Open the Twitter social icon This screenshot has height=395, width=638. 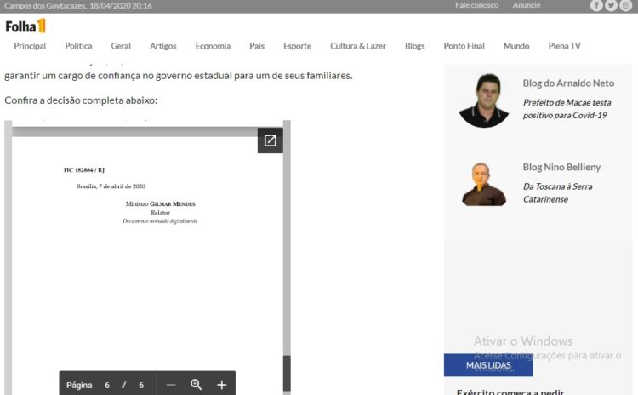[611, 5]
